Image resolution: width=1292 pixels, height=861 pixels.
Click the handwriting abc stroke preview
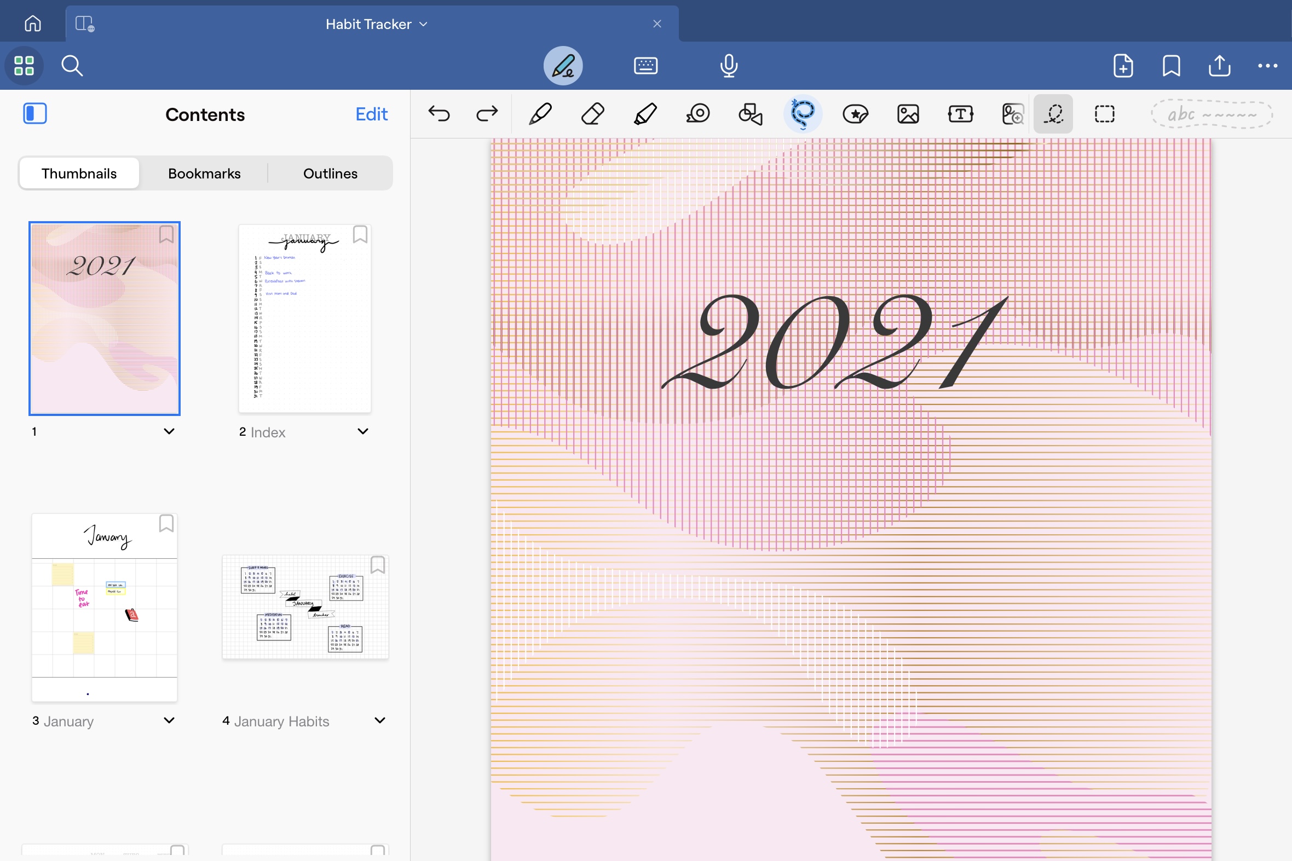pyautogui.click(x=1212, y=114)
